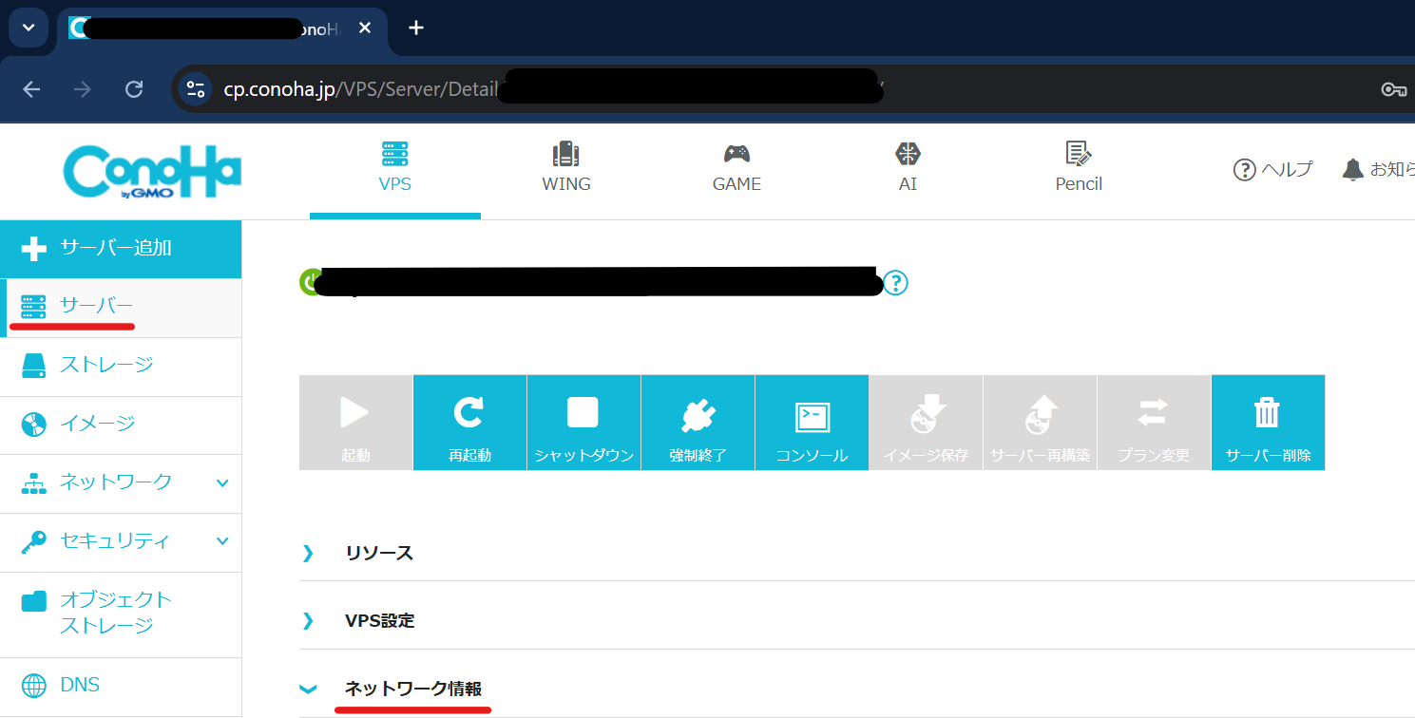Click the サーバー削除 trash can icon
This screenshot has width=1415, height=718.
pyautogui.click(x=1268, y=413)
